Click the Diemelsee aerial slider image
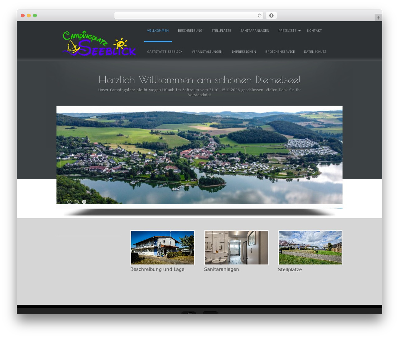Screen dimensions: 399x338 [199, 155]
